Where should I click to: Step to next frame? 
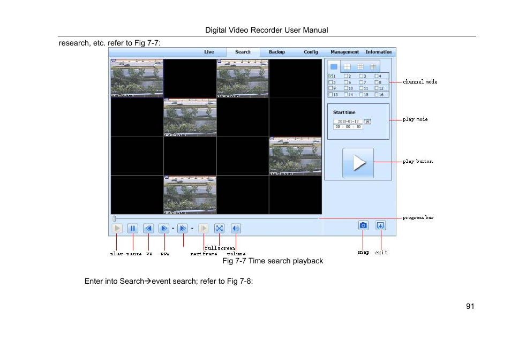click(x=204, y=229)
